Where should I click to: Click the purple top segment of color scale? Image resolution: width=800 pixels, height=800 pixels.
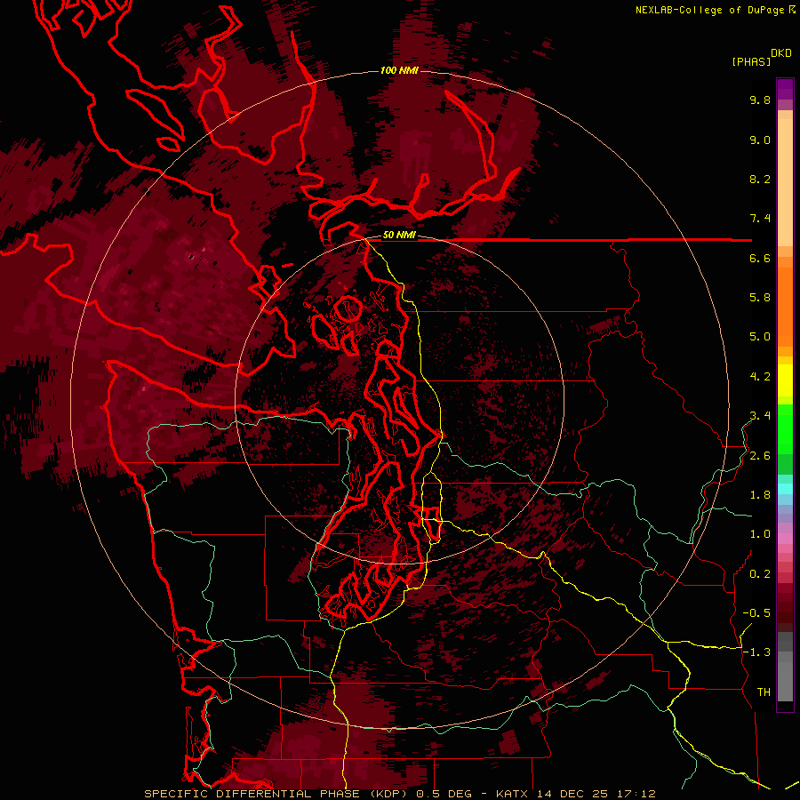(785, 89)
